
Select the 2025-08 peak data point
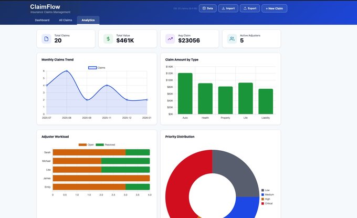(67, 71)
